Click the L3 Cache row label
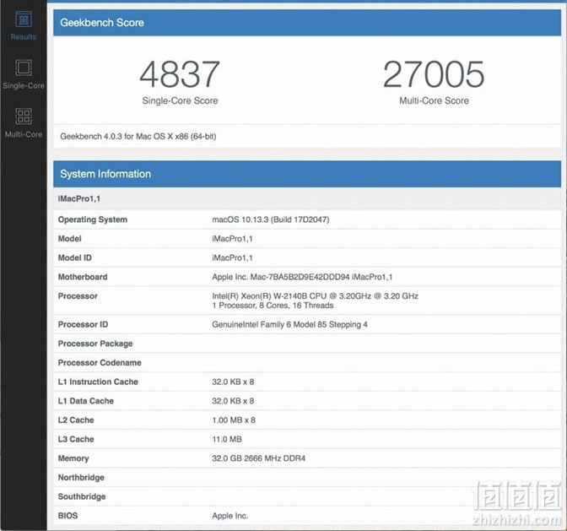 click(x=76, y=440)
